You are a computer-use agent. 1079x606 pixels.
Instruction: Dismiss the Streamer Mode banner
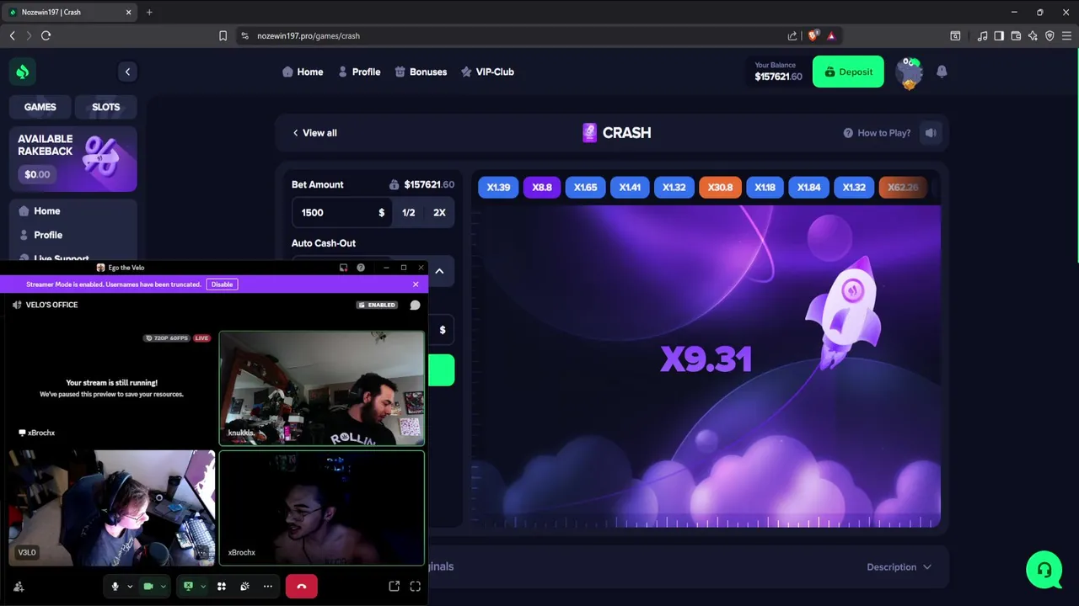point(416,284)
